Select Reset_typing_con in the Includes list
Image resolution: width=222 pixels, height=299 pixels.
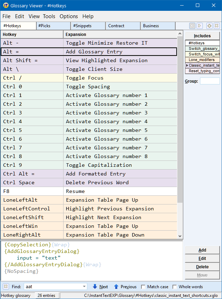coord(202,71)
